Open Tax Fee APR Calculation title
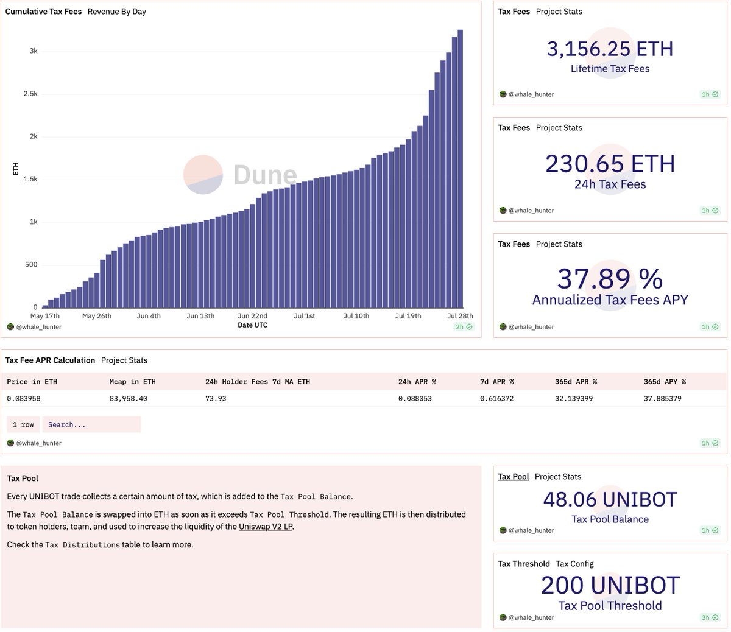Image resolution: width=731 pixels, height=632 pixels. [x=50, y=360]
